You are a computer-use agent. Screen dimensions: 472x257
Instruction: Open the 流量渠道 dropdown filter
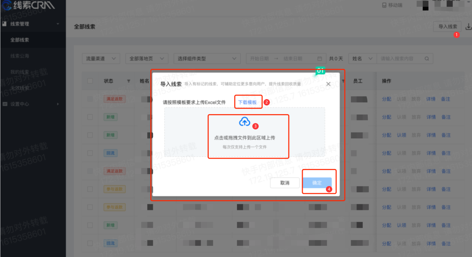coord(101,58)
